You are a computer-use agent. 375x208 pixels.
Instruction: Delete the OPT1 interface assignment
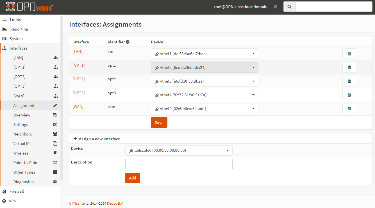(349, 67)
